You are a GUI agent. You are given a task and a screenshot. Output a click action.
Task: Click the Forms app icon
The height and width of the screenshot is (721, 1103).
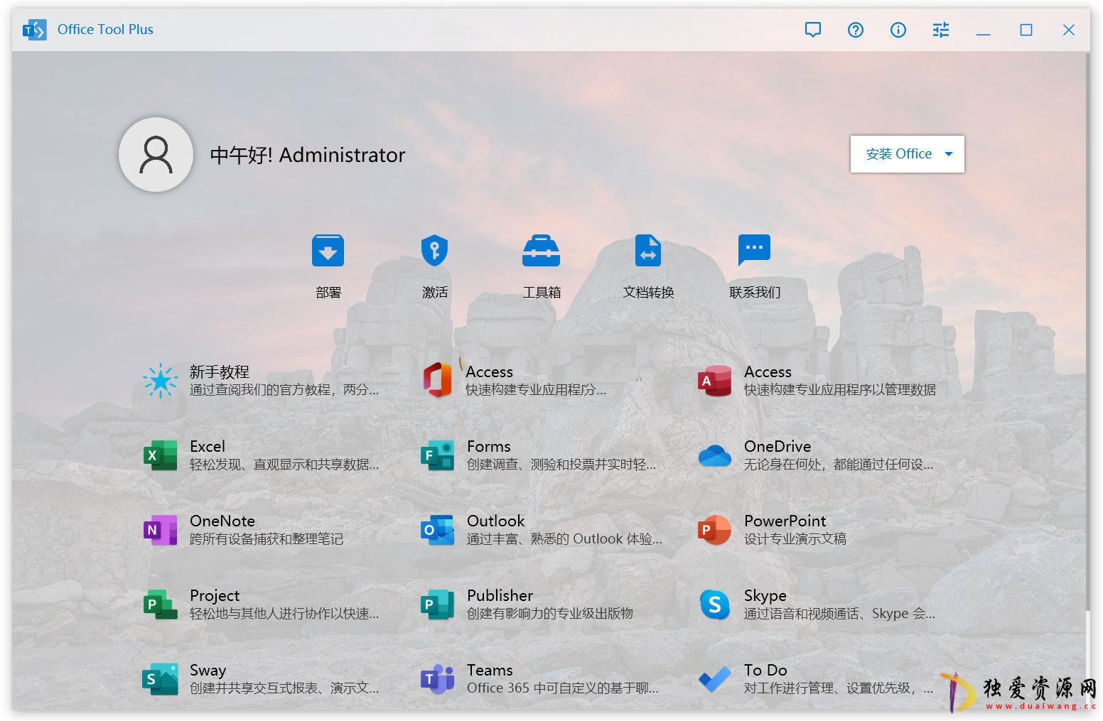(x=437, y=455)
